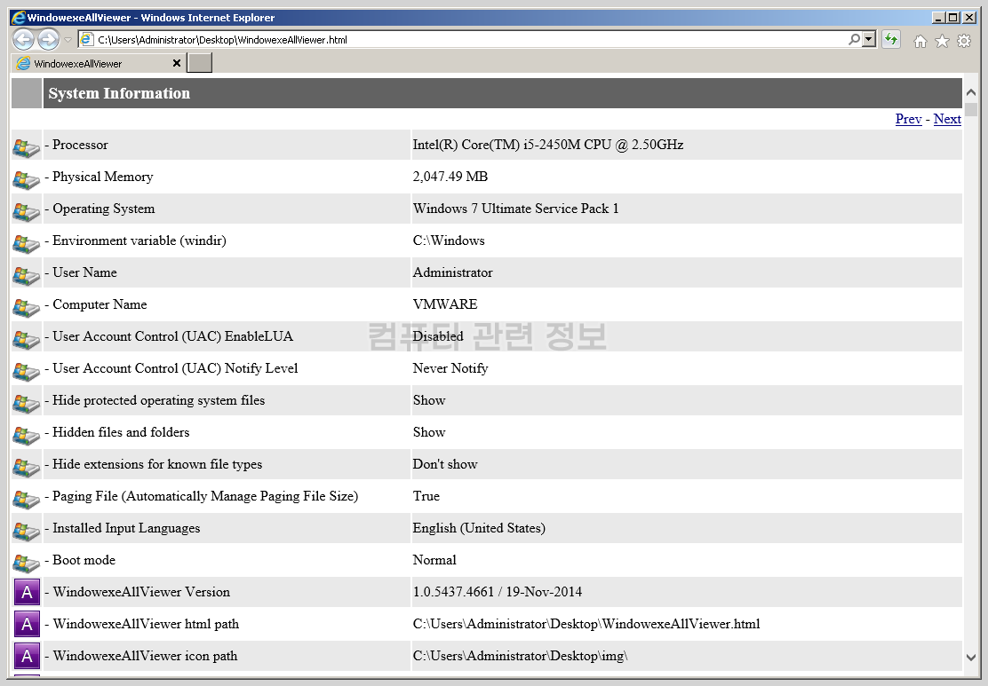Click the Normal boot mode value
This screenshot has height=686, width=988.
(x=434, y=560)
